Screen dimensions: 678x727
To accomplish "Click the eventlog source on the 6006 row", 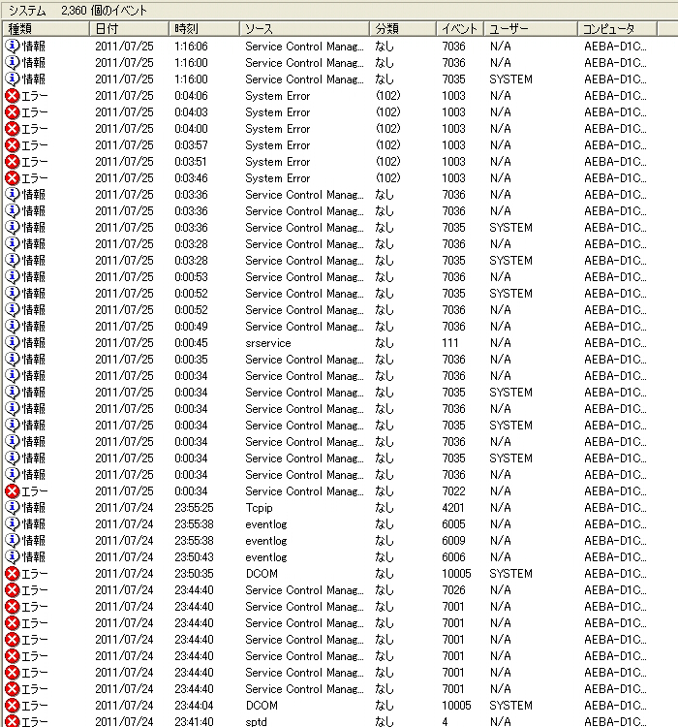I will pos(266,557).
